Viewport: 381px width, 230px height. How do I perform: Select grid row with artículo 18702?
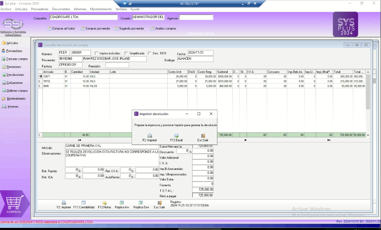(202, 81)
